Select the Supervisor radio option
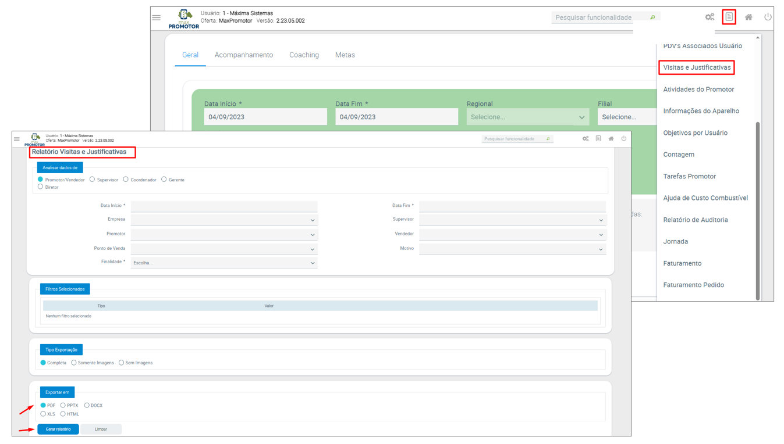The width and height of the screenshot is (784, 444). point(93,180)
